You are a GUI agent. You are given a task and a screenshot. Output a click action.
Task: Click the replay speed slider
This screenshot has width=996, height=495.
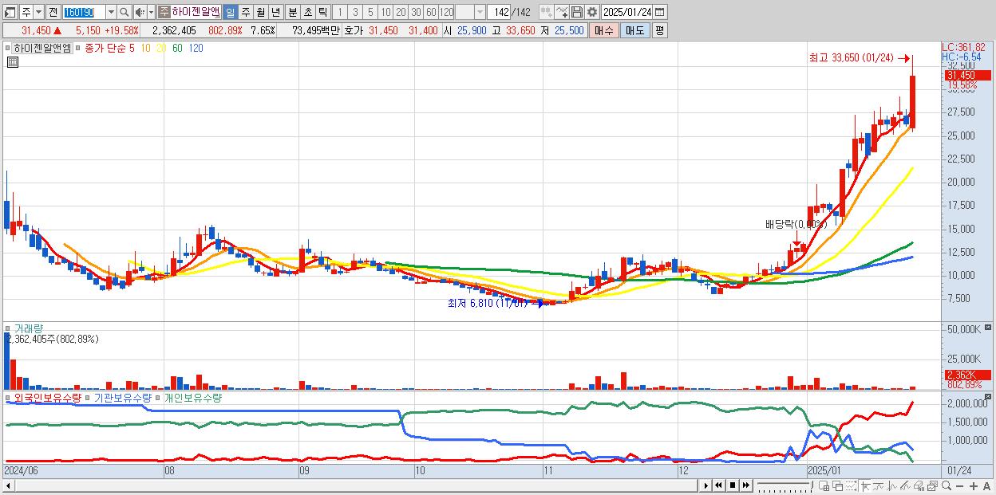tap(785, 485)
